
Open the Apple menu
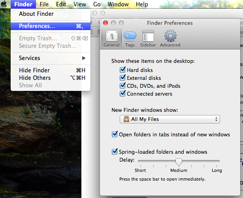[x=4, y=4]
